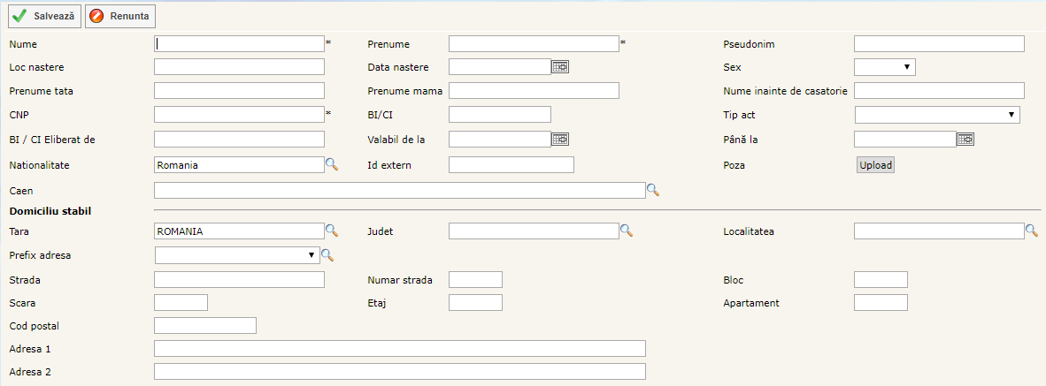The height and width of the screenshot is (386, 1046).
Task: Open the Valabil de la calendar picker
Action: [560, 140]
